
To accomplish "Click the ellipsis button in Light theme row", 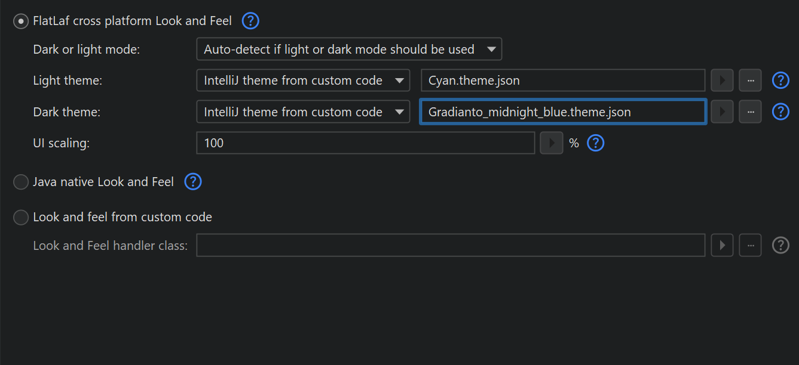I will pyautogui.click(x=750, y=81).
